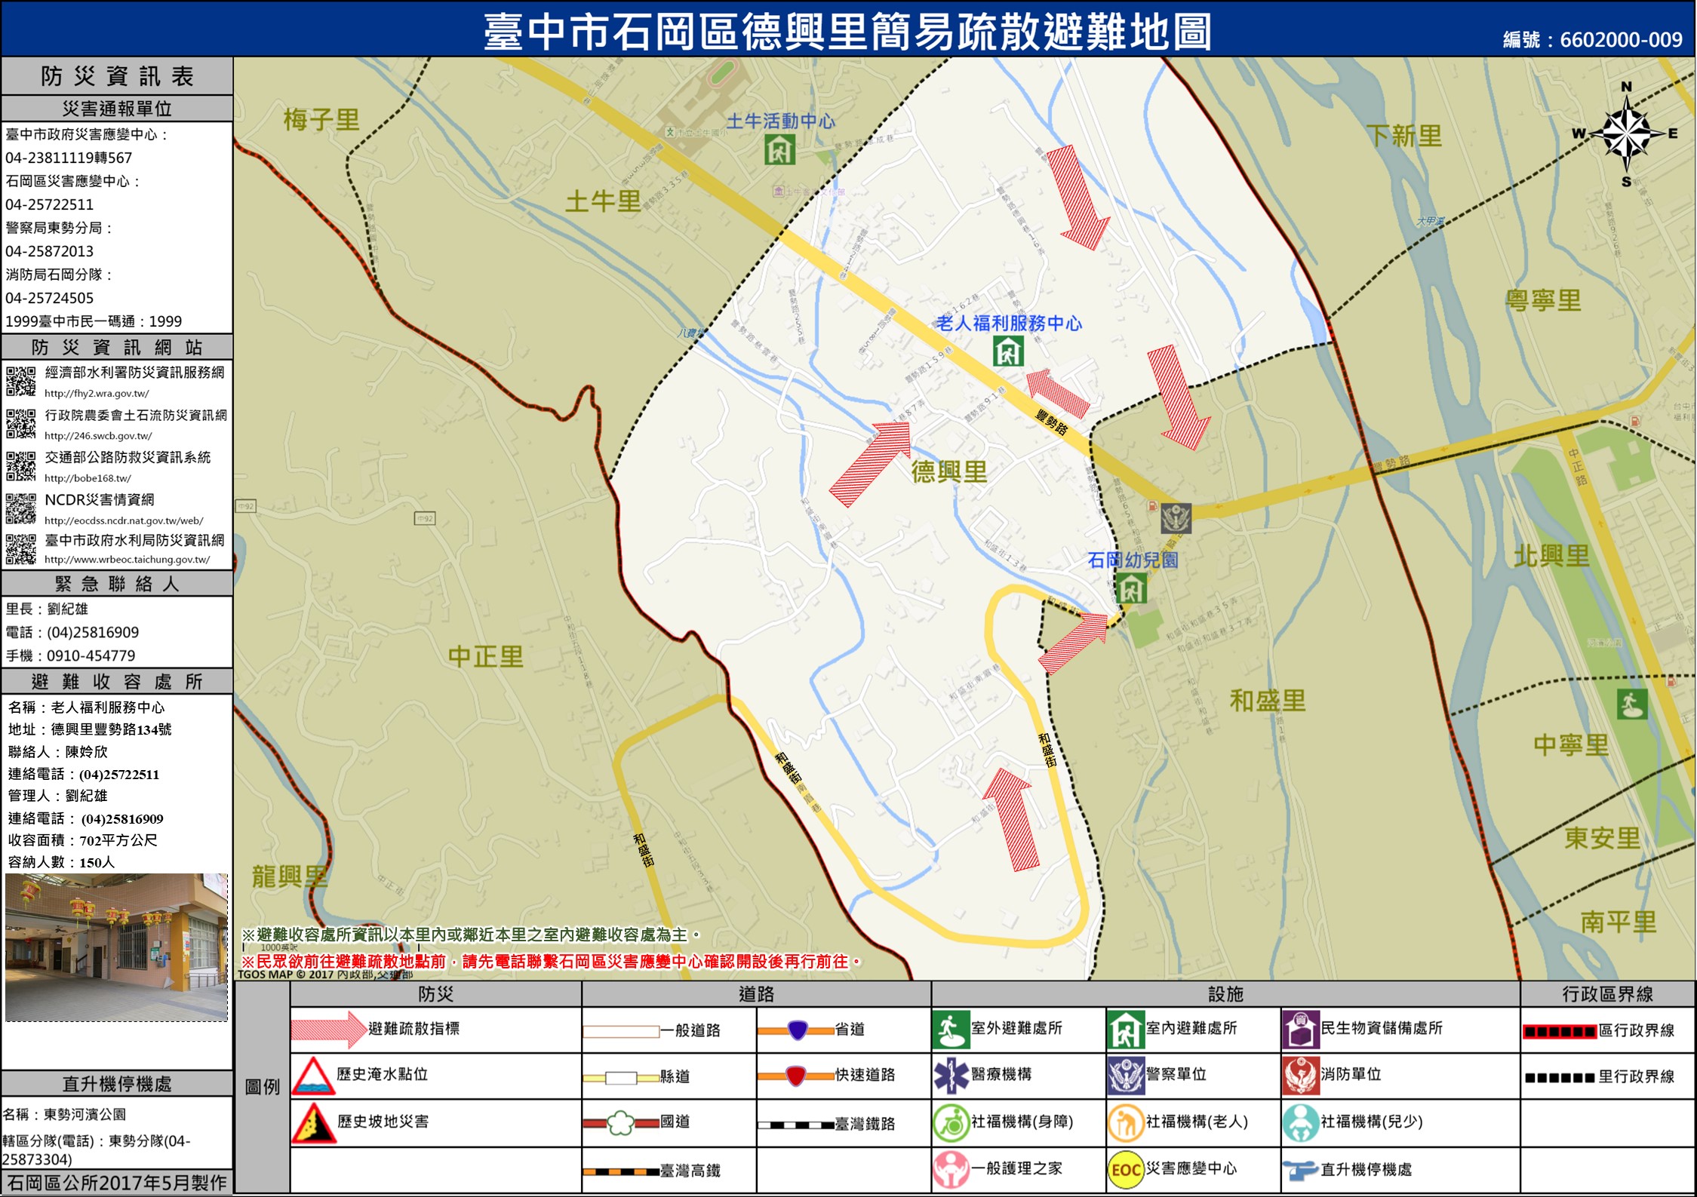Click the 消防單位 fire department legend icon
The width and height of the screenshot is (1697, 1197).
1300,1076
